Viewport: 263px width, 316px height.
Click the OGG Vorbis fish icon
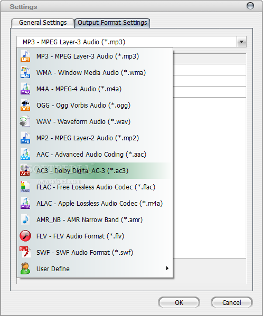(x=25, y=105)
